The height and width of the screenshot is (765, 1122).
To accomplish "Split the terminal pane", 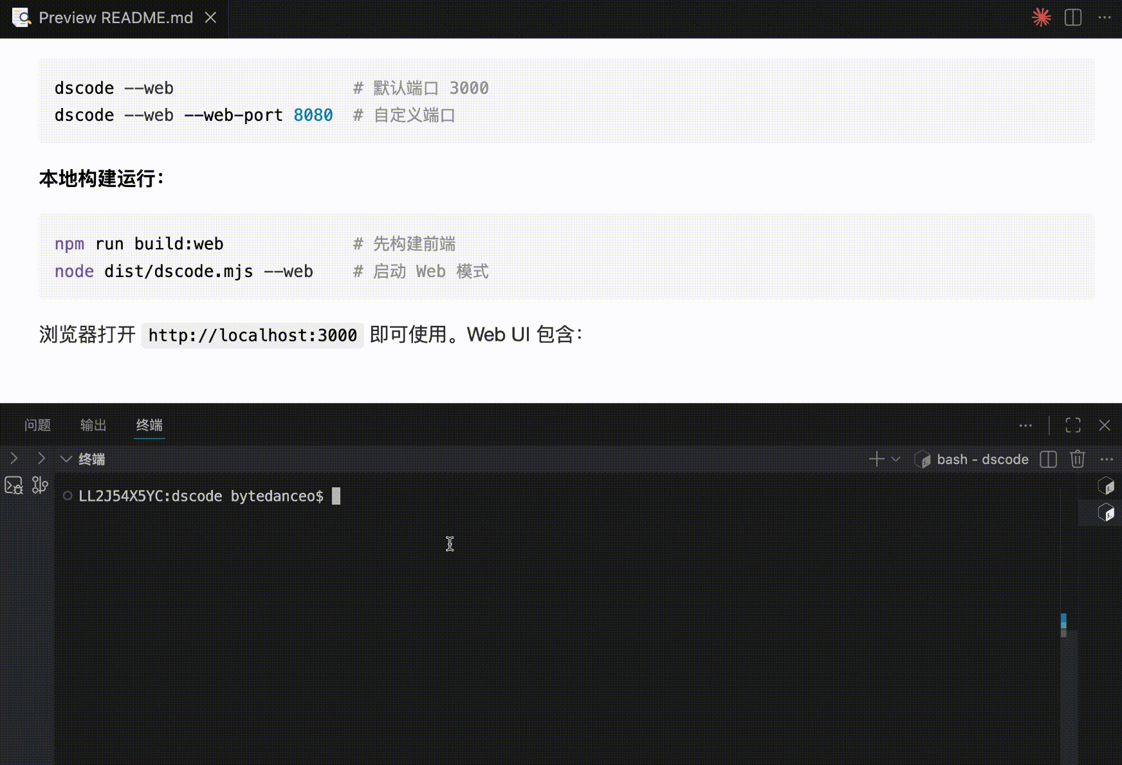I will coord(1049,459).
